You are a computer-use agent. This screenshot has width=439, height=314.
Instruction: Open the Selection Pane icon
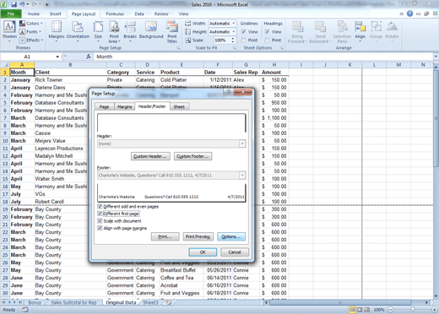pyautogui.click(x=342, y=31)
